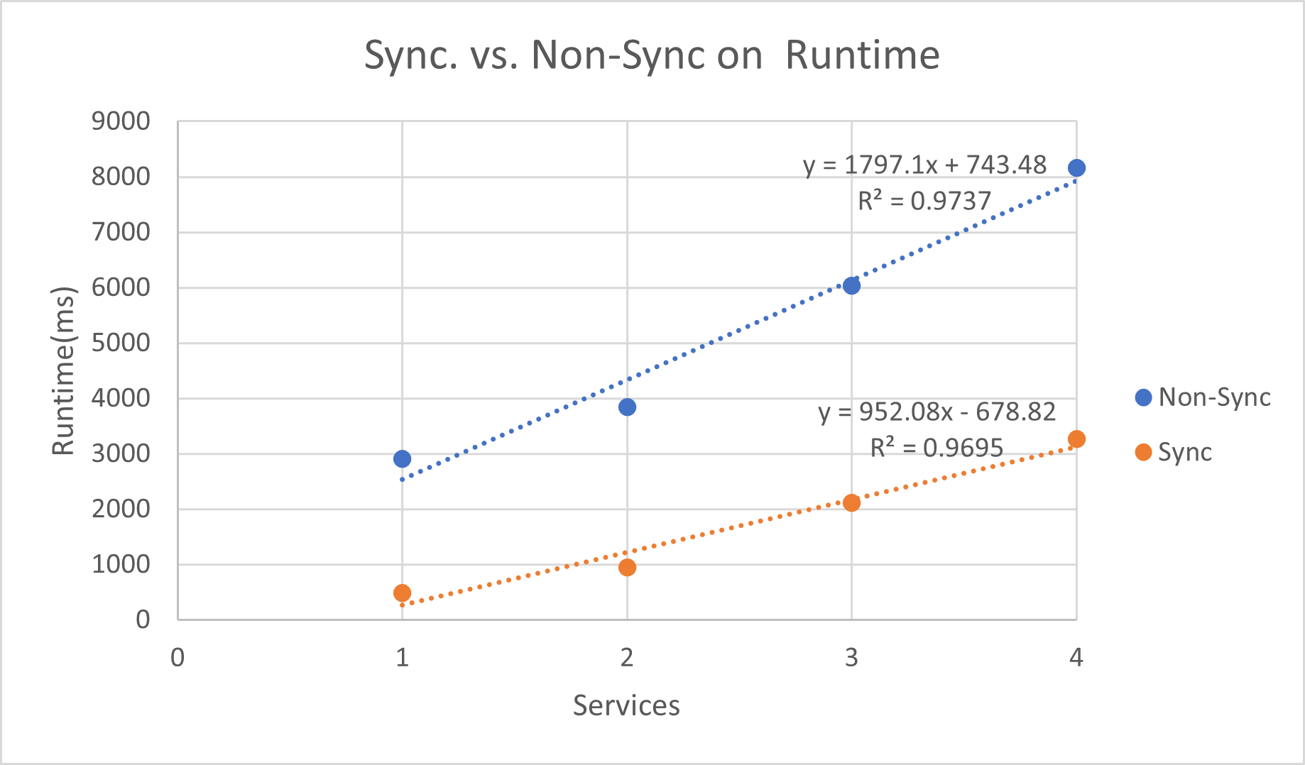Click the blue Non-Sync legend marker
This screenshot has width=1305, height=765.
pyautogui.click(x=1143, y=397)
